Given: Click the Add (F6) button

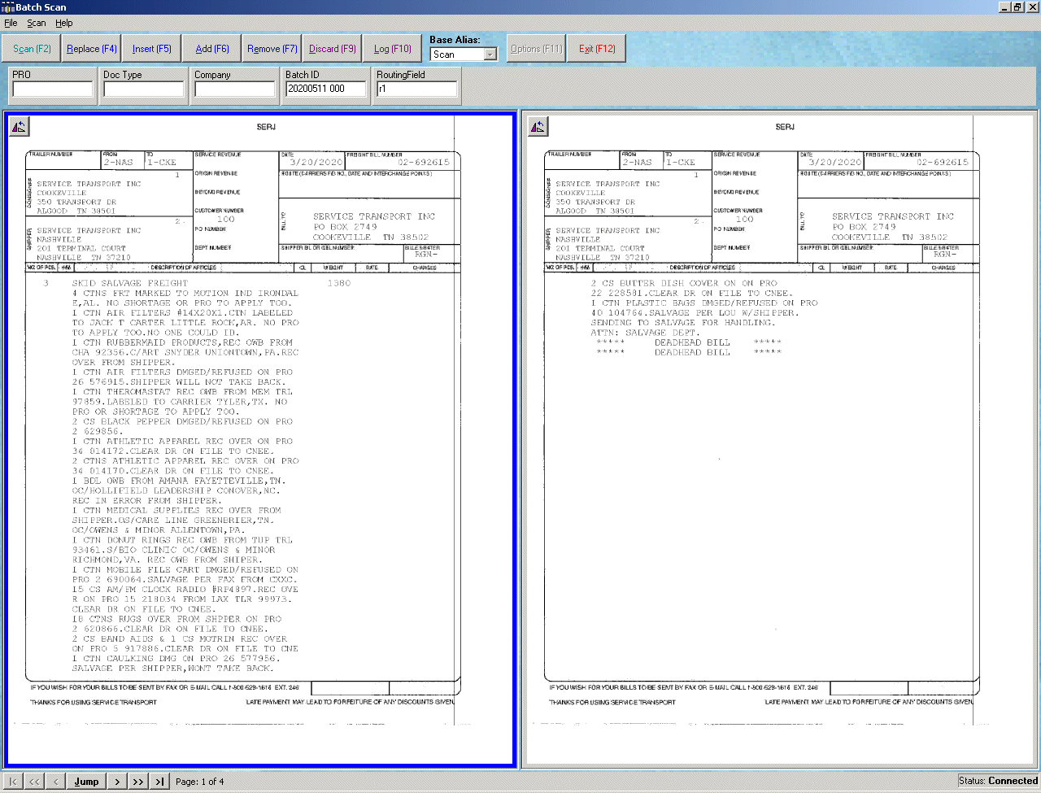Looking at the screenshot, I should [x=211, y=48].
